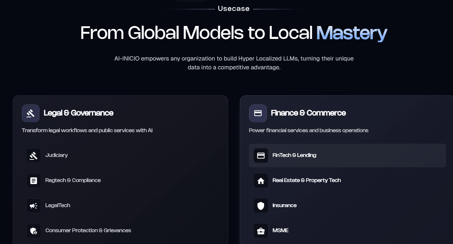Click the FinTech & Lending card icon

(261, 155)
